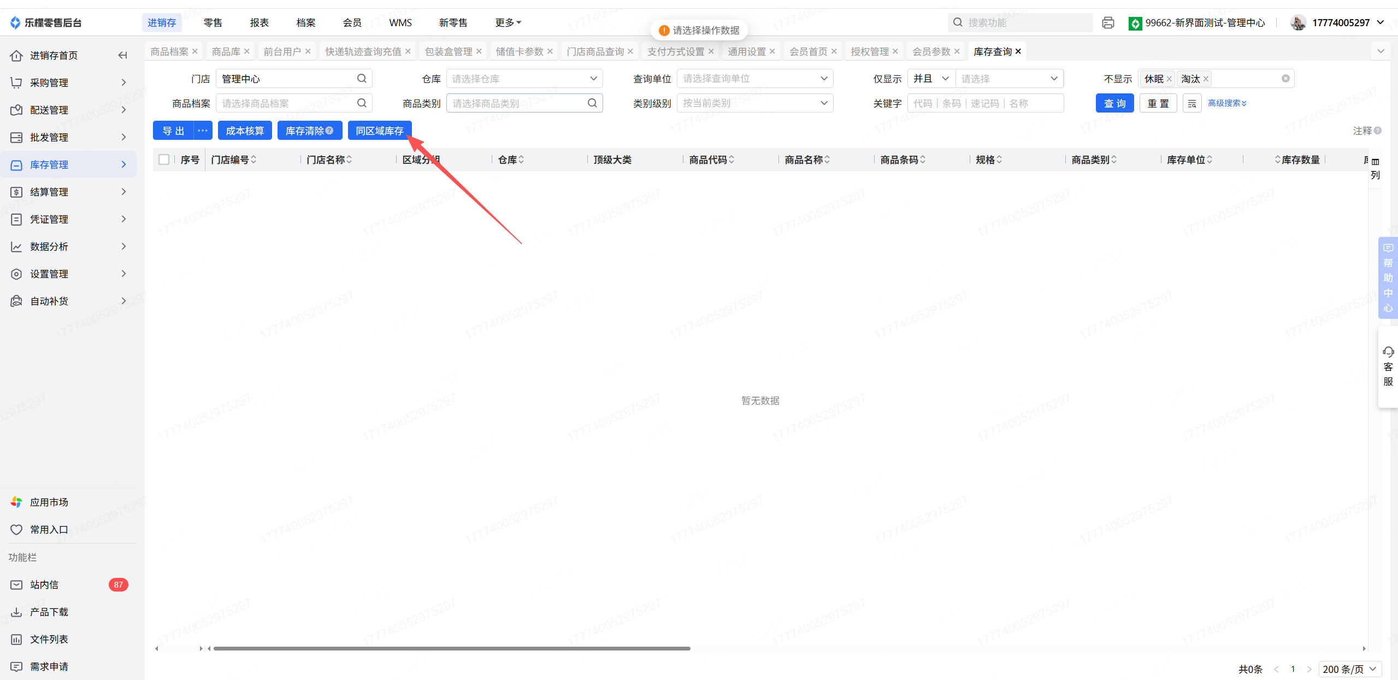Click the 注释 help question icon
Screen dimensions: 1398x680
pos(1378,131)
